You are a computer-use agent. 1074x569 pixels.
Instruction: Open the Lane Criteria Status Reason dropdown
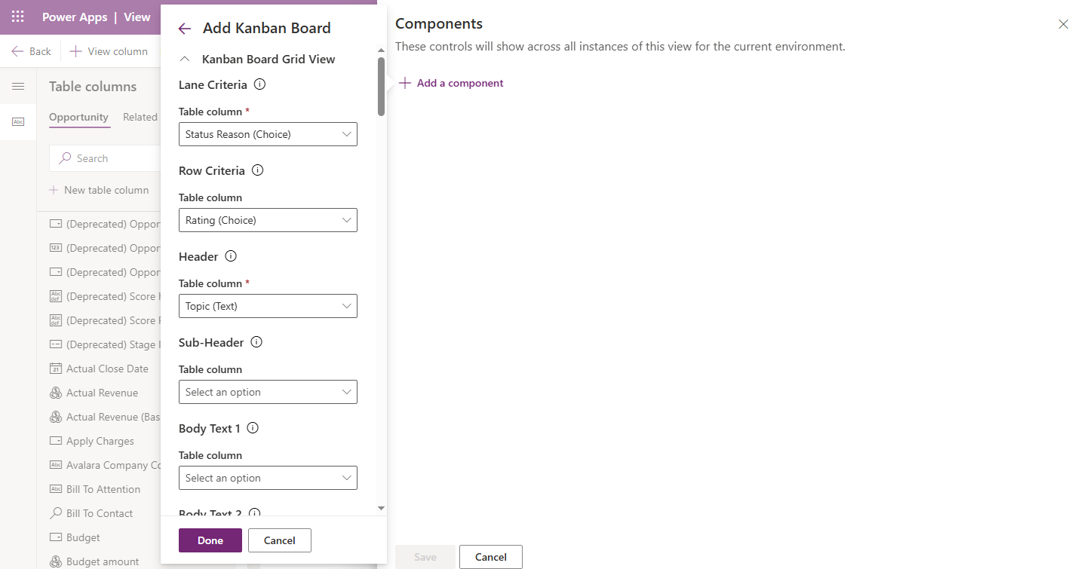point(268,134)
